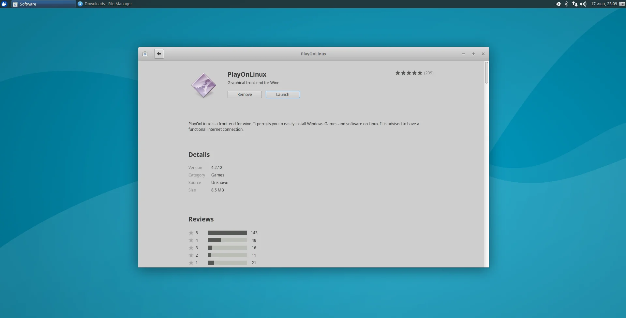This screenshot has height=318, width=626.
Task: Open the power plug tray icon
Action: 558,4
